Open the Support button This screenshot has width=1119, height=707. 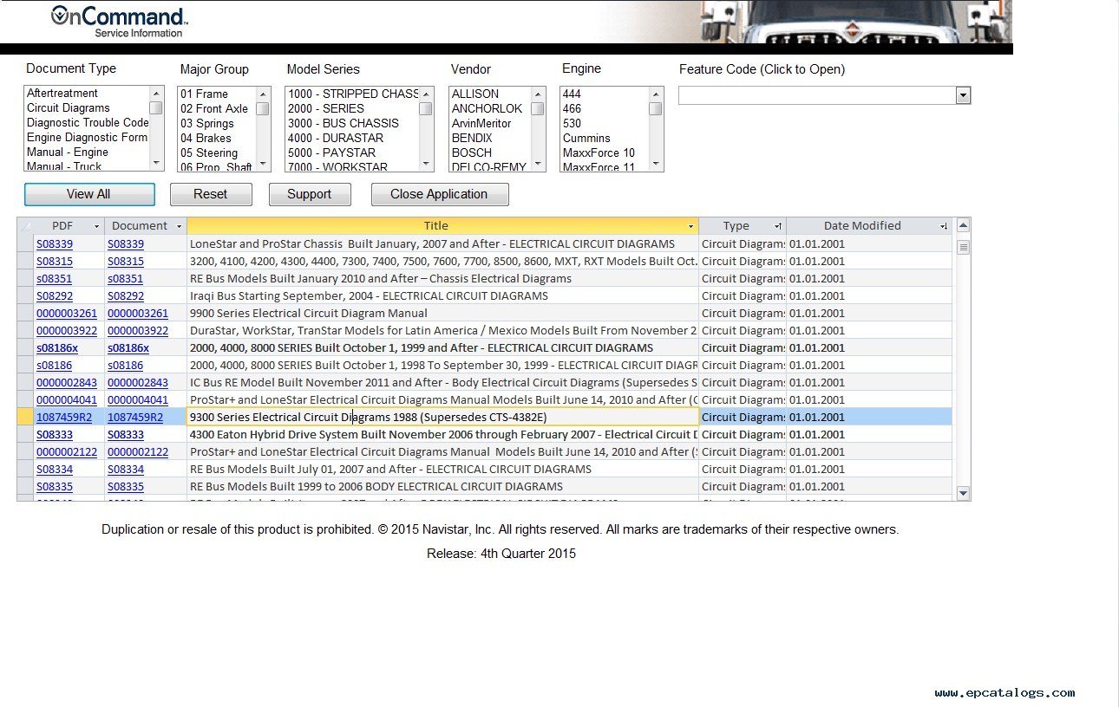310,194
